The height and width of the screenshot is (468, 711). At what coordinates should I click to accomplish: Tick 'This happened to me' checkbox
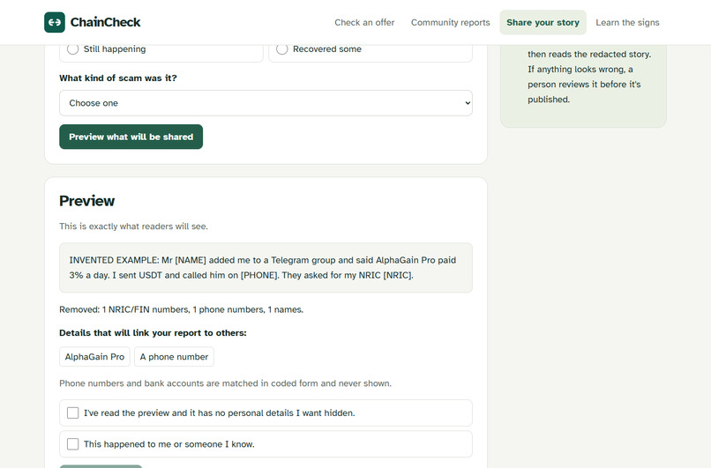coord(72,444)
